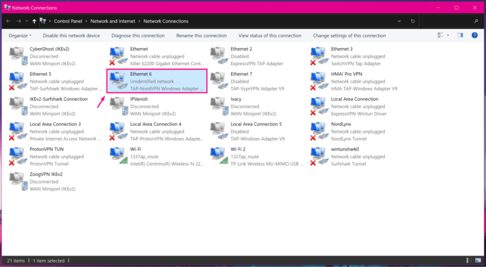Click the Ethernet 2 ExpressVPN TAP icon
The width and height of the screenshot is (486, 267).
click(219, 56)
